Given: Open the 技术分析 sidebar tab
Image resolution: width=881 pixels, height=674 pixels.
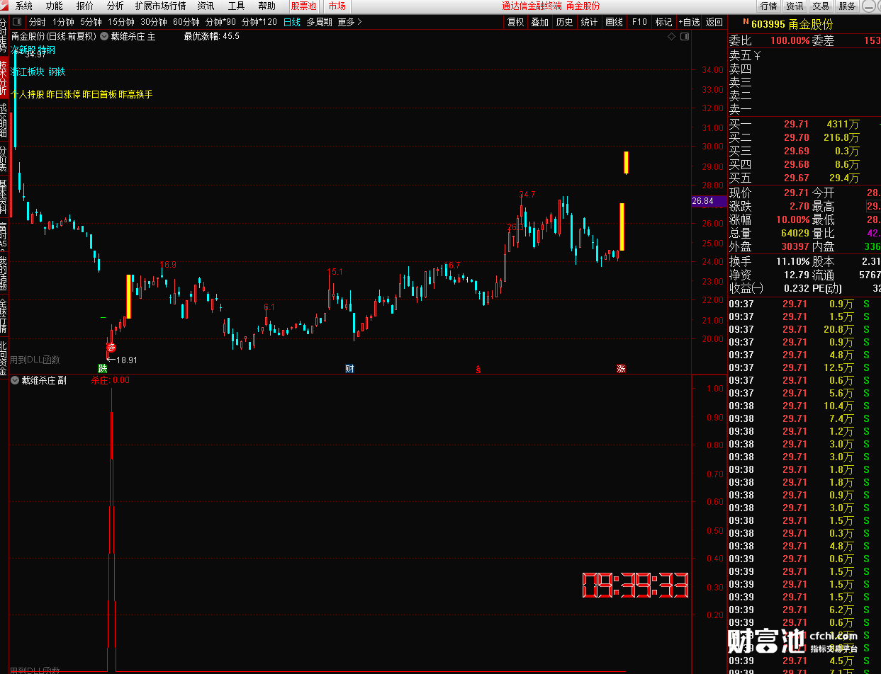Looking at the screenshot, I should tap(4, 79).
